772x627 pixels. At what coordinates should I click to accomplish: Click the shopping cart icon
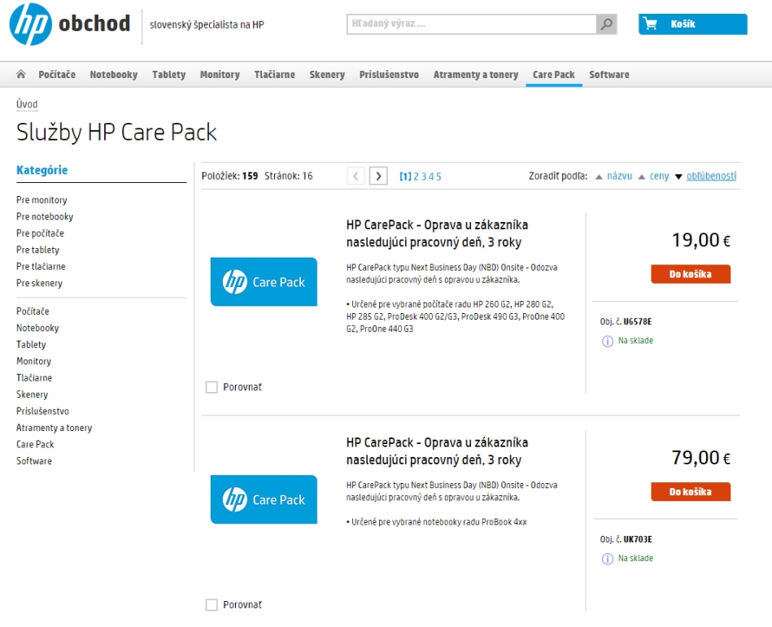[x=650, y=24]
